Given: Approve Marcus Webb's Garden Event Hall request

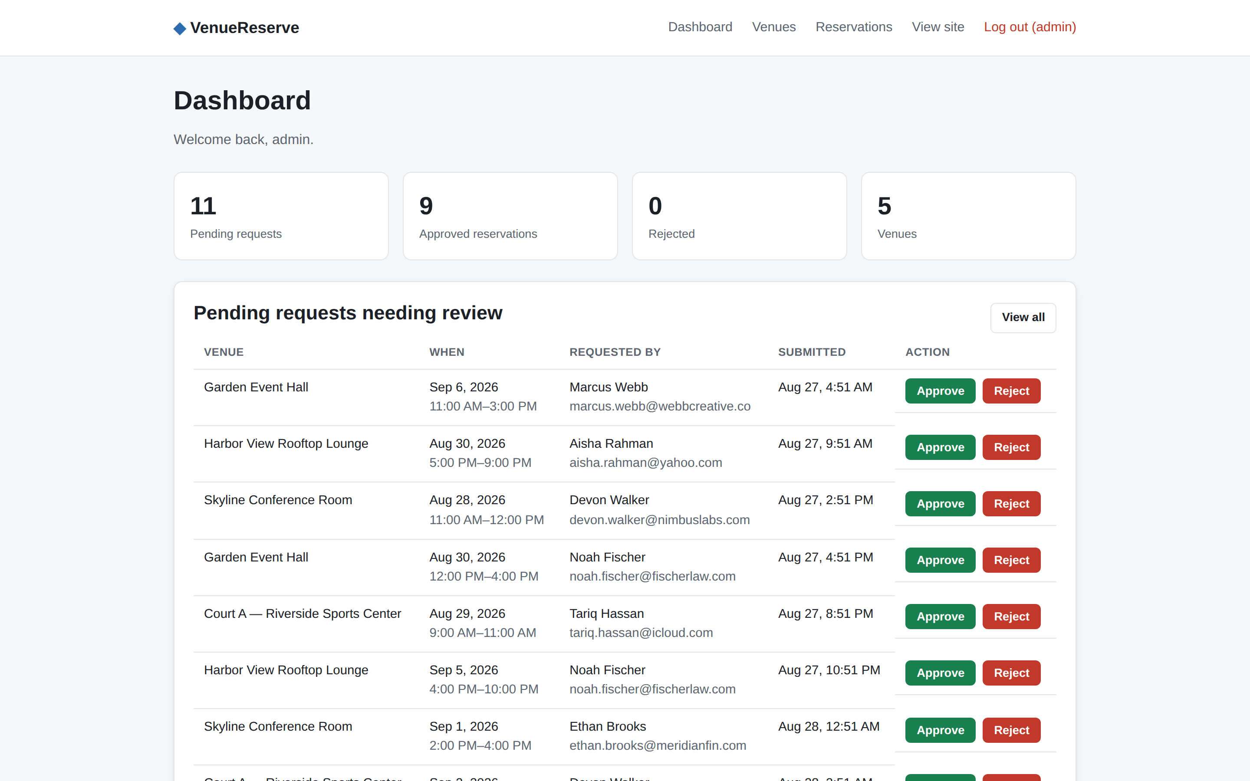Looking at the screenshot, I should coord(940,391).
